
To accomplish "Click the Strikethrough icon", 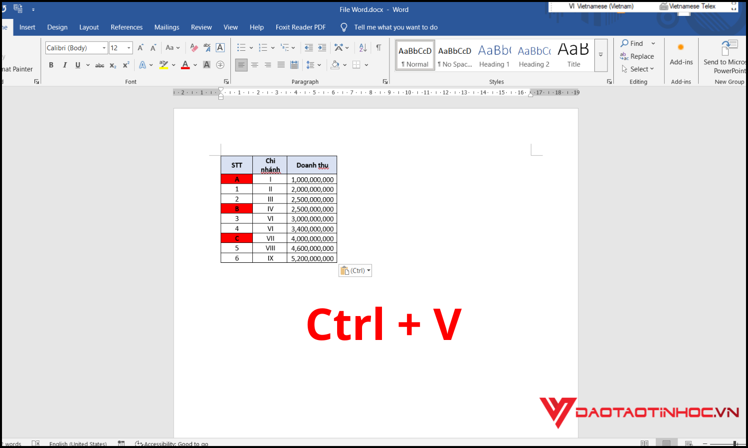I will click(100, 65).
